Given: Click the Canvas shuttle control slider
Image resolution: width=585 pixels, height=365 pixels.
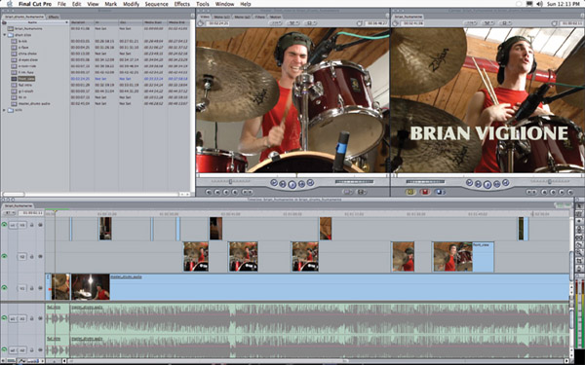Looking at the screenshot, I should pos(550,182).
